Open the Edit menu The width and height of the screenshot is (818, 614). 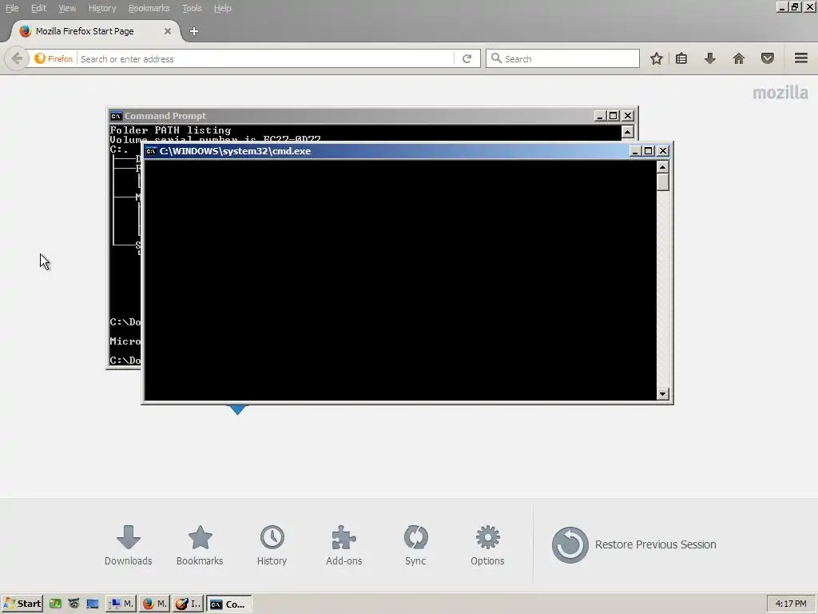[38, 8]
